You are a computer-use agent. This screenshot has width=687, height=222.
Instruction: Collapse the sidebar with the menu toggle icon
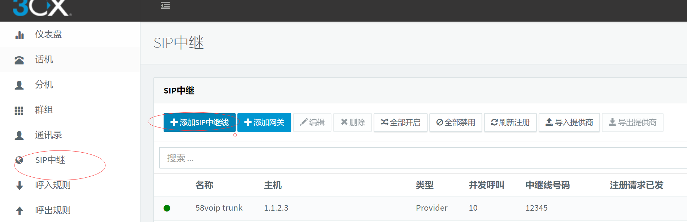pyautogui.click(x=165, y=5)
